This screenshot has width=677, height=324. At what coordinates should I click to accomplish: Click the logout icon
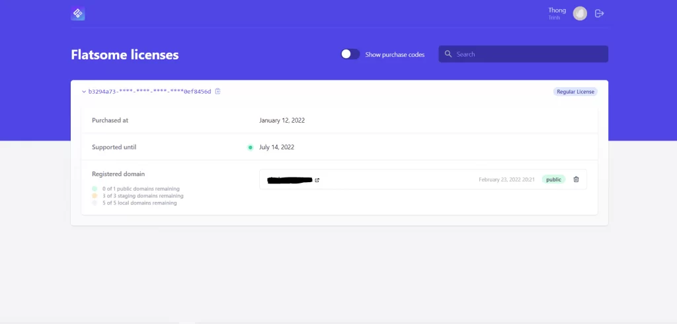599,13
